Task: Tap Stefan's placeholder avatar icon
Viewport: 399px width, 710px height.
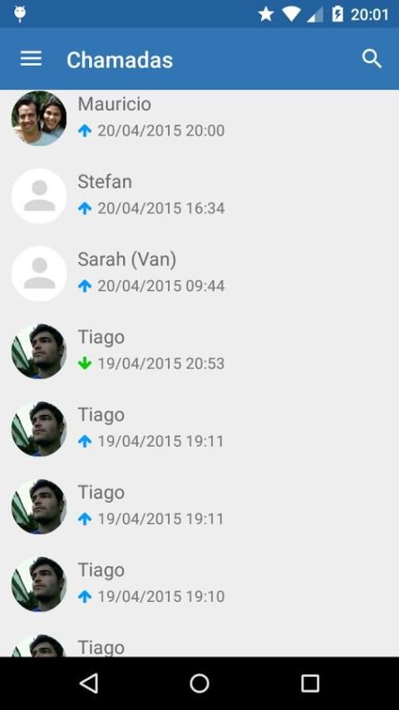Action: pos(39,195)
